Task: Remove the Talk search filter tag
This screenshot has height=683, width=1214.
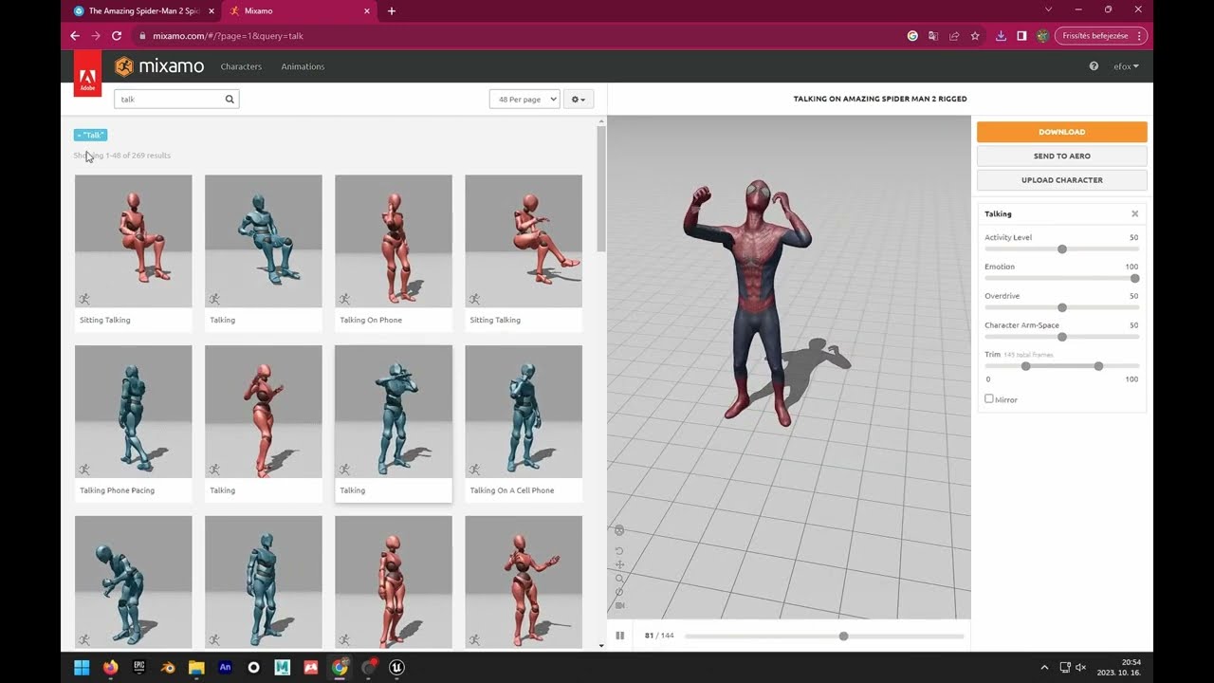Action: [90, 135]
